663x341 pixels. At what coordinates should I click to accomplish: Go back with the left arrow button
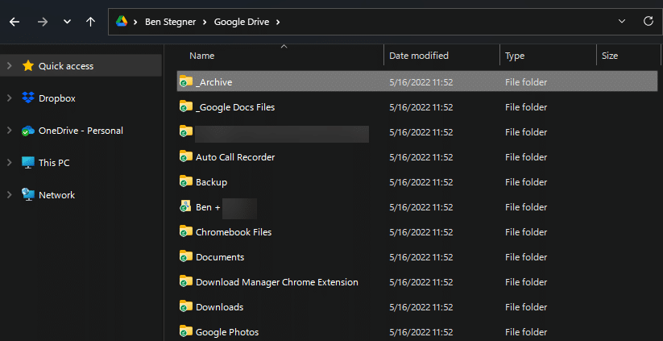15,22
